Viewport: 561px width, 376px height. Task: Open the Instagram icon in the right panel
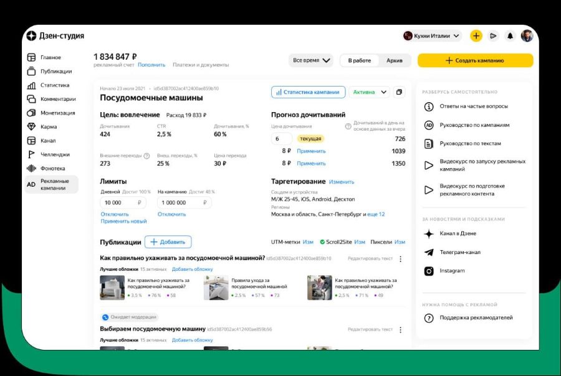428,271
